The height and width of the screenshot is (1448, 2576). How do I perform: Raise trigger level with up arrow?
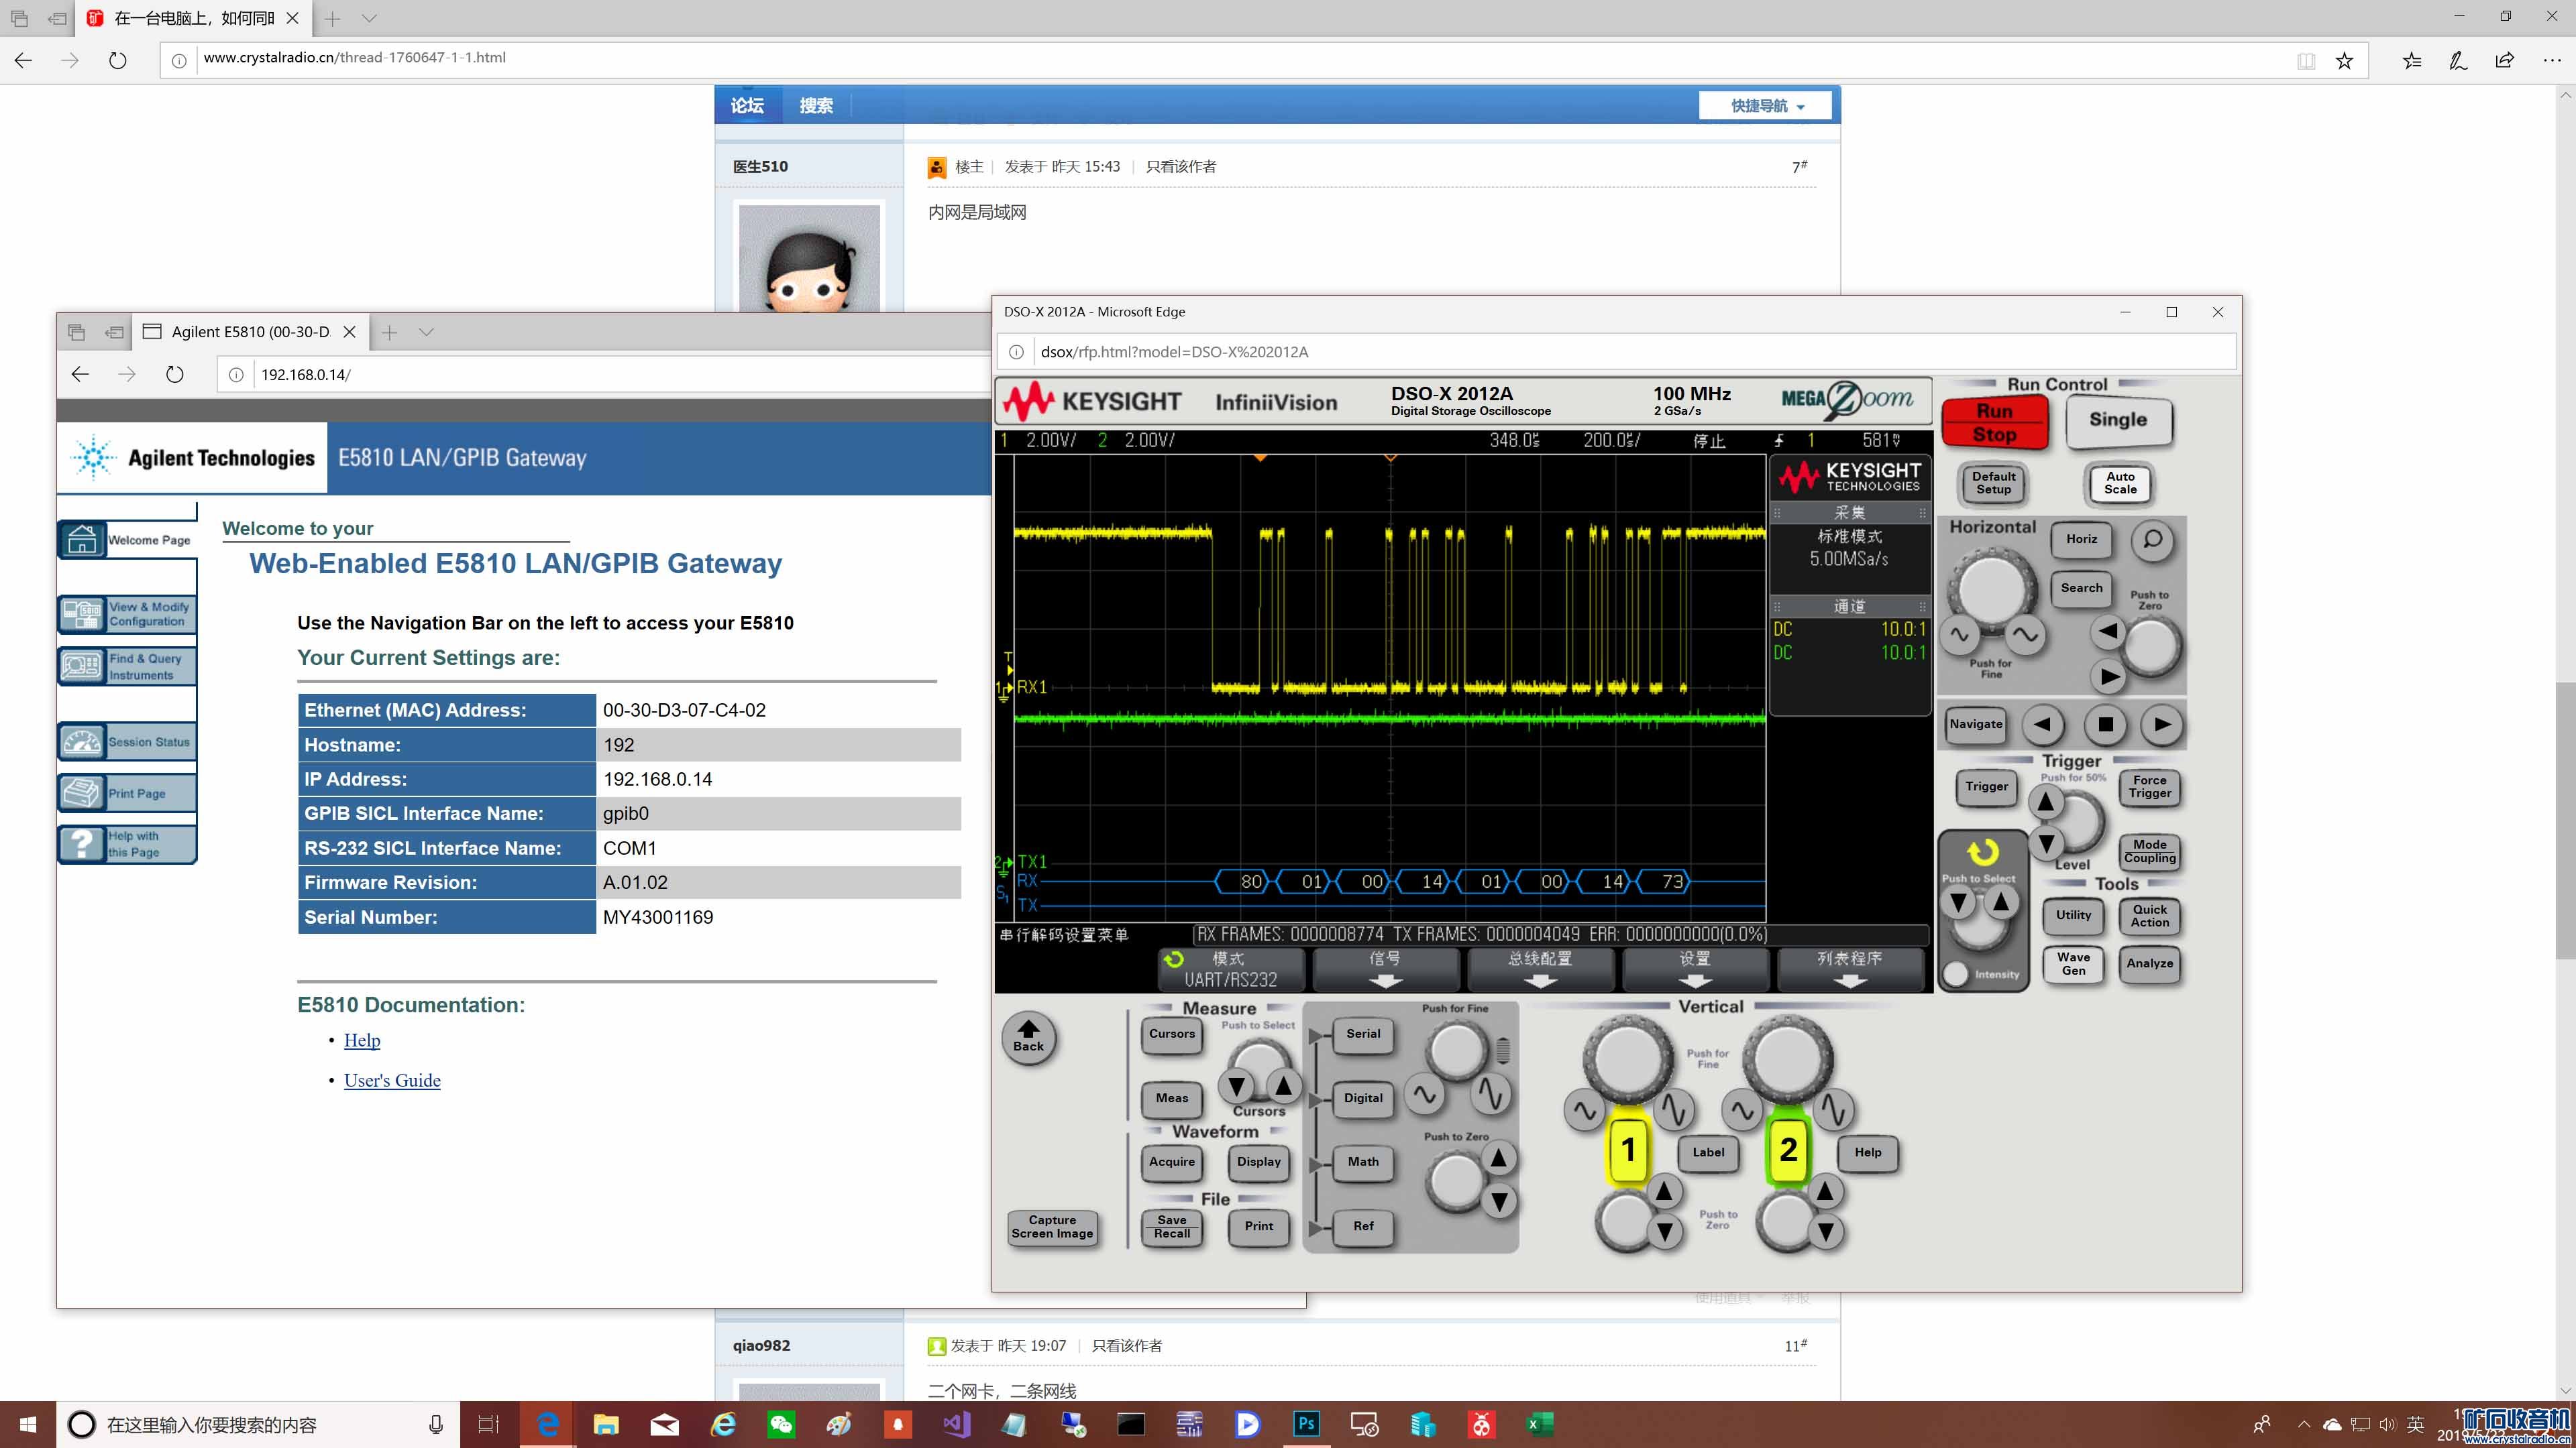(2045, 802)
